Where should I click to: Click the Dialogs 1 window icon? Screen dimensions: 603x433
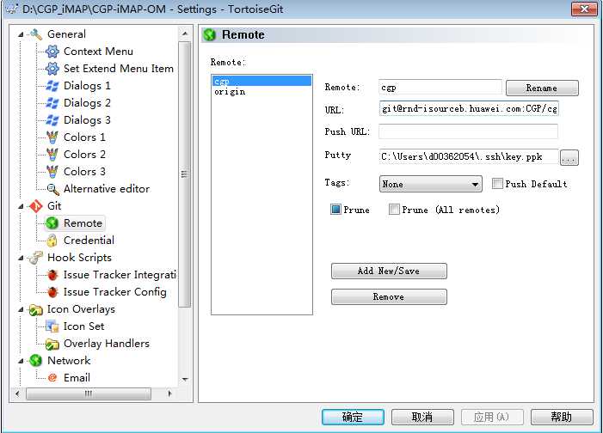(x=52, y=86)
